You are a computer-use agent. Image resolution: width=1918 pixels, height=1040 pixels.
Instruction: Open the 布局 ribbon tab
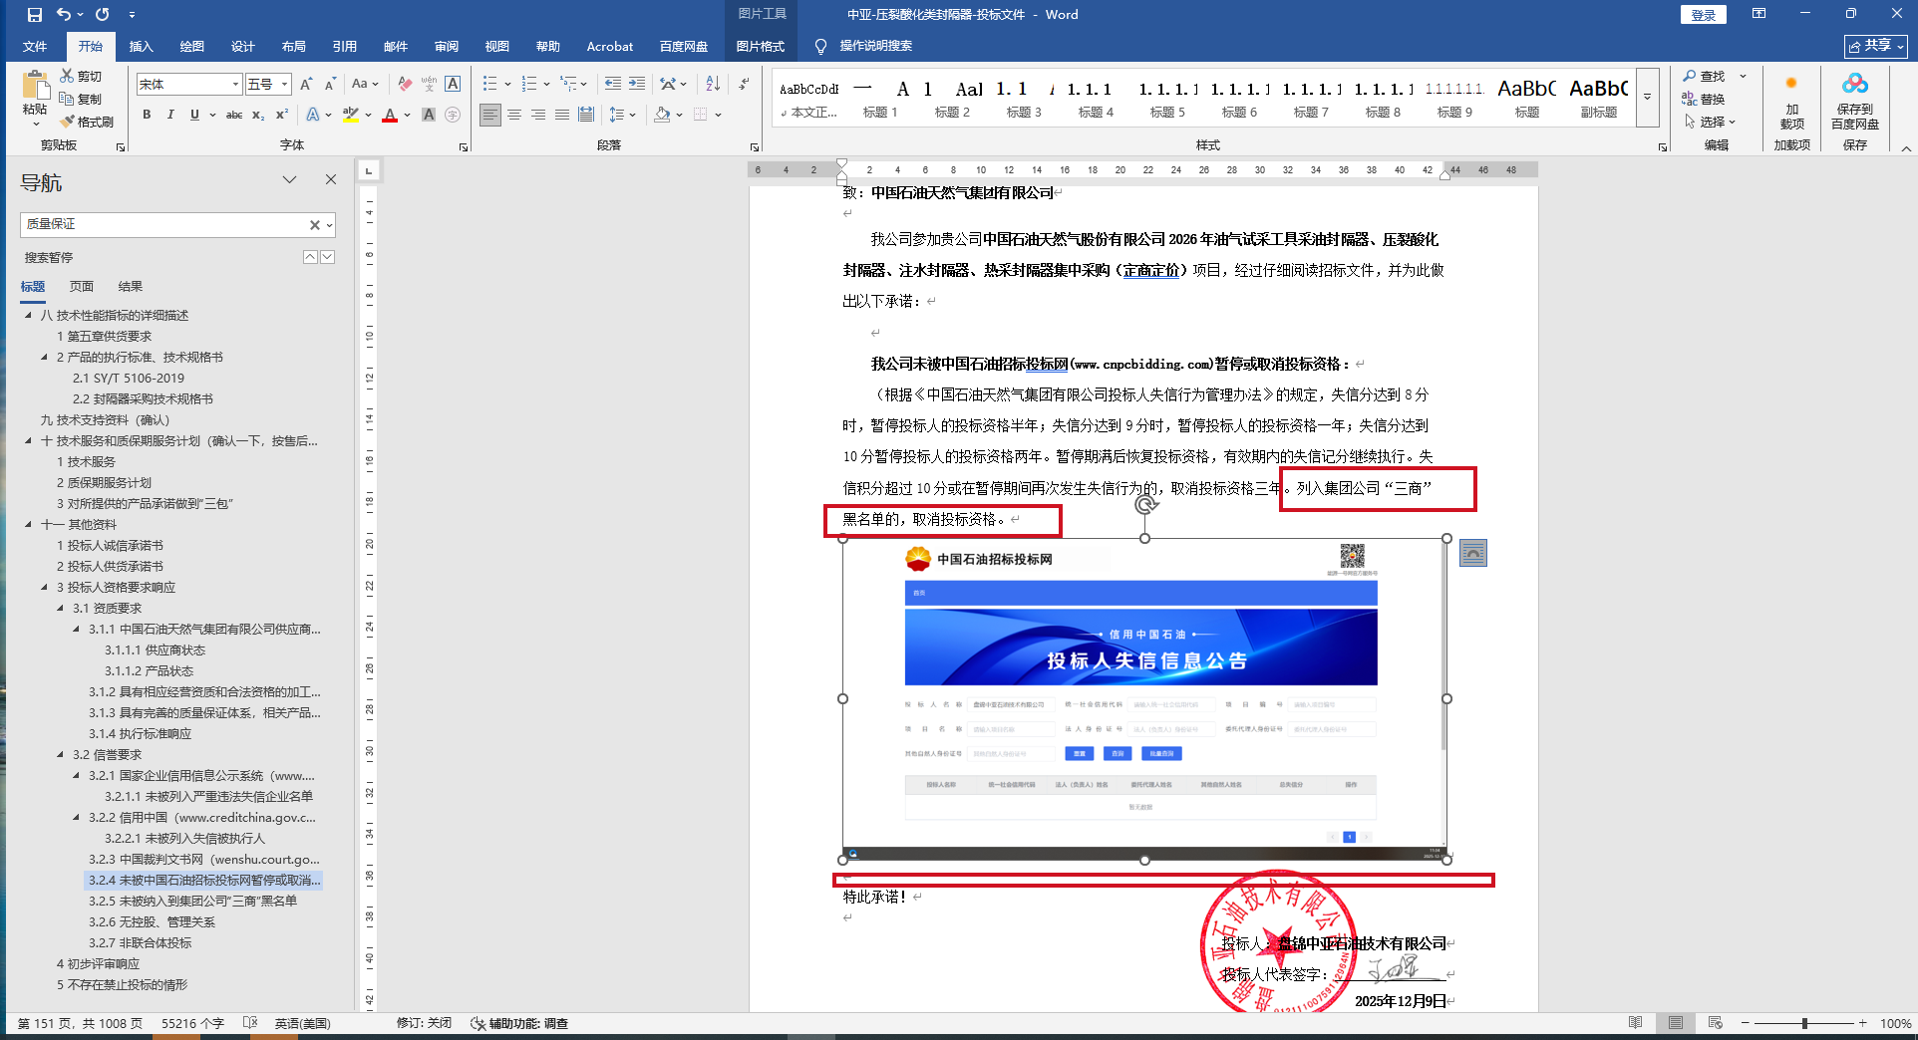click(293, 46)
